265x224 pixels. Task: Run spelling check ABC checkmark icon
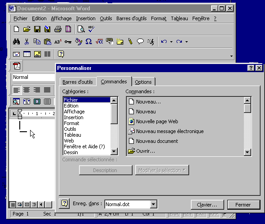(x=92, y=29)
